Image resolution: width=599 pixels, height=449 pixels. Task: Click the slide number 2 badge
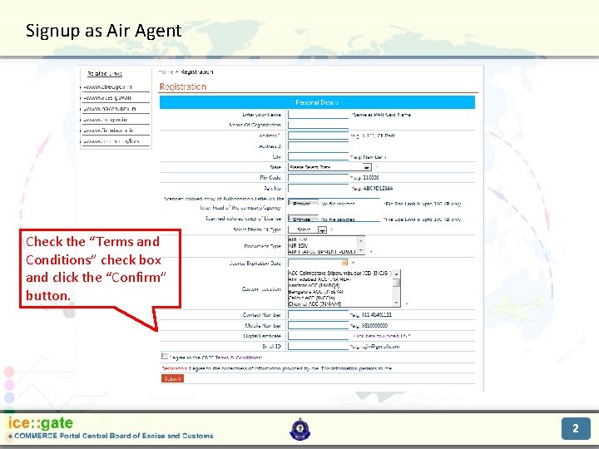tap(576, 428)
